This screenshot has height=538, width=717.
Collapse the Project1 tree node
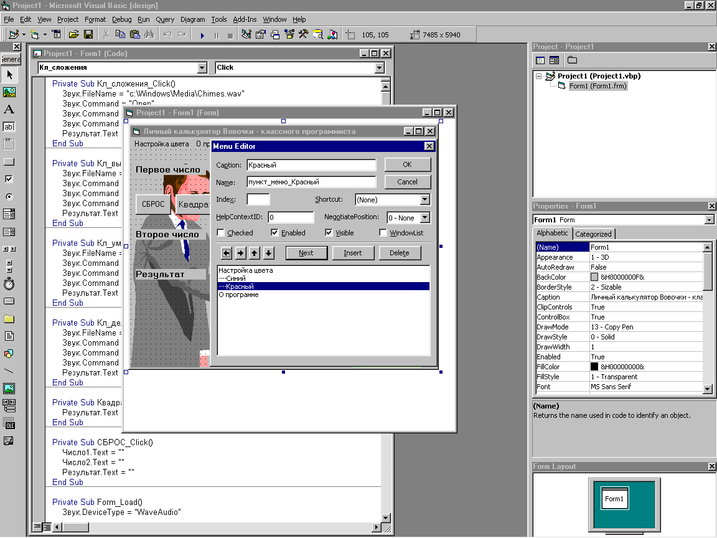pos(539,77)
